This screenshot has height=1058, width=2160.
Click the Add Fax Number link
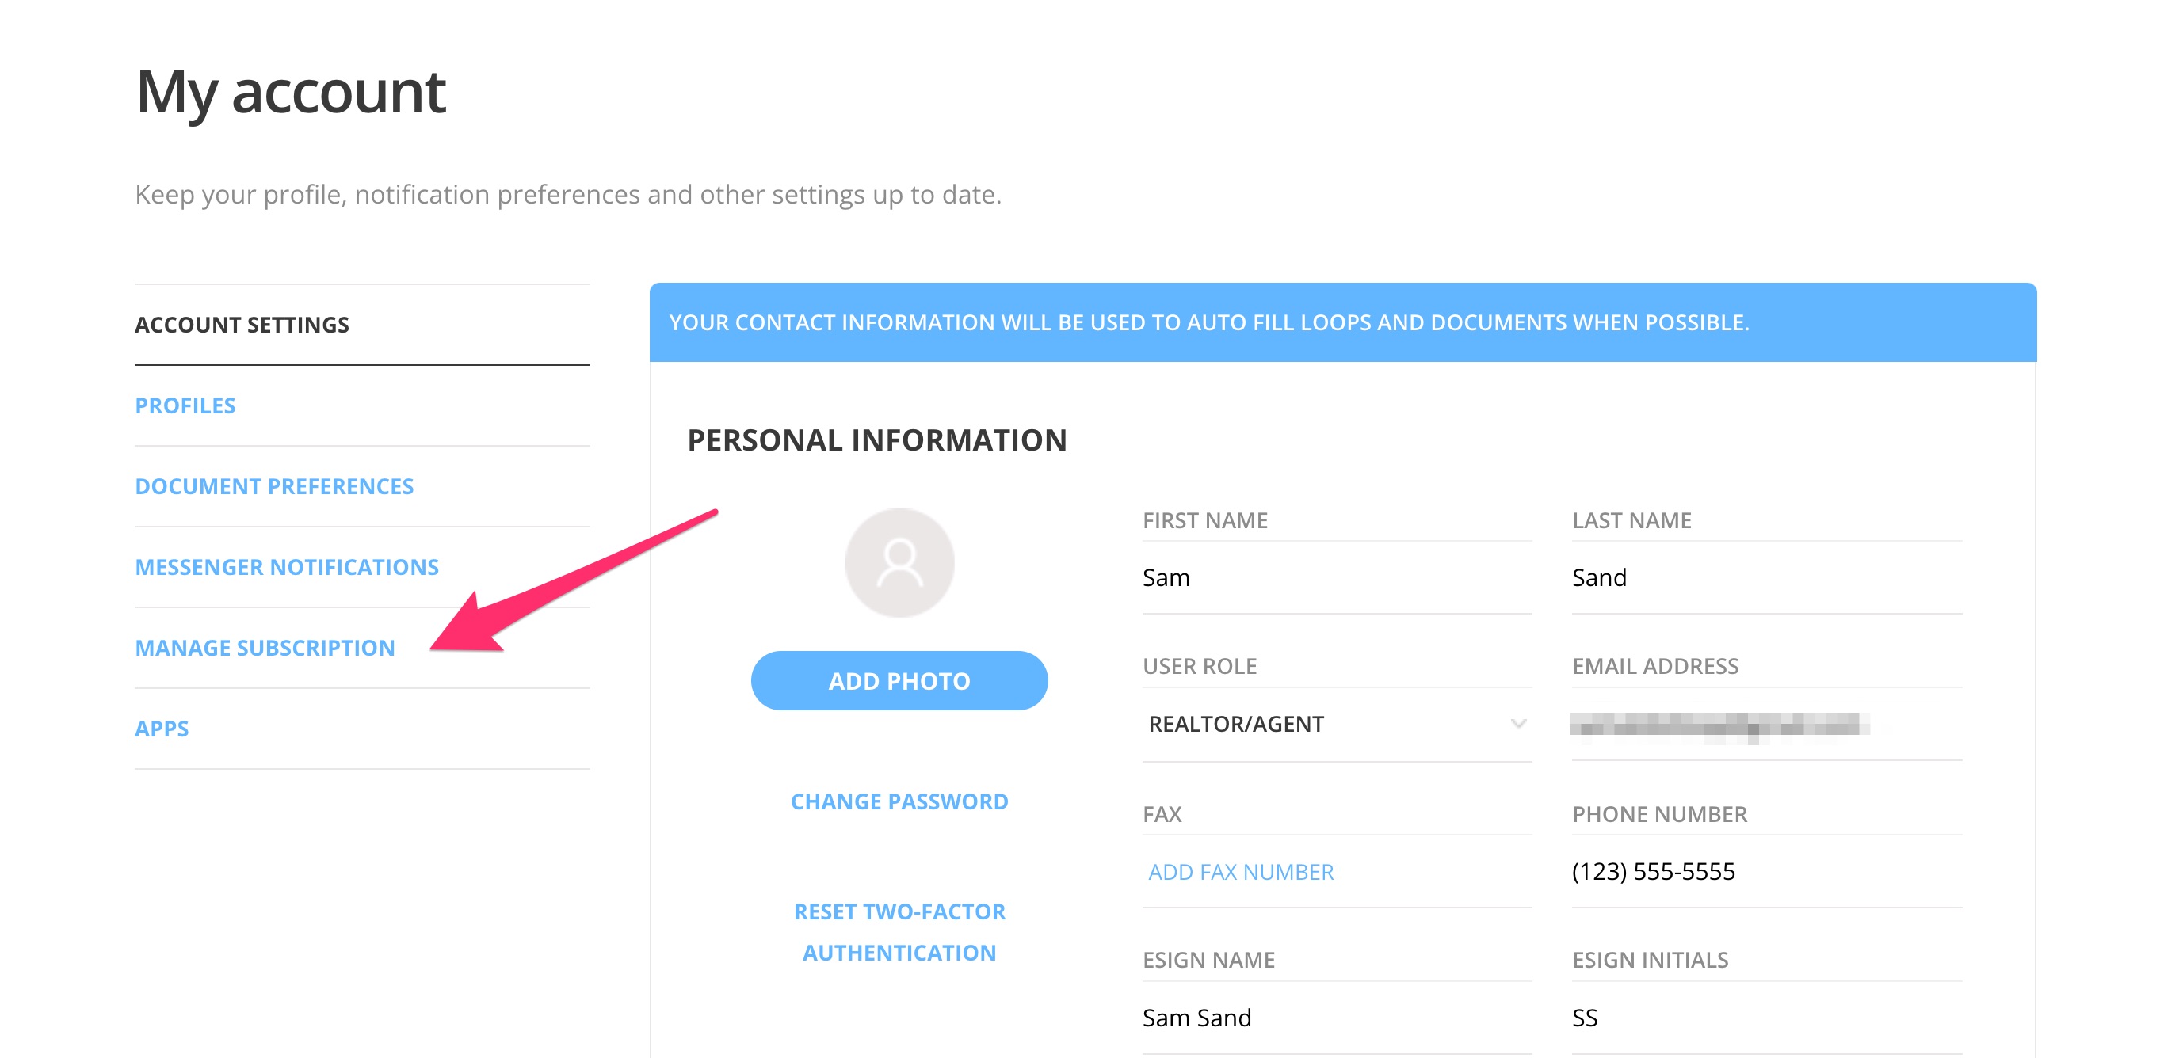[1240, 872]
